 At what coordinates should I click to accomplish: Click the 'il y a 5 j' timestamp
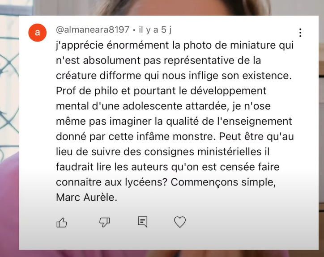tap(155, 30)
